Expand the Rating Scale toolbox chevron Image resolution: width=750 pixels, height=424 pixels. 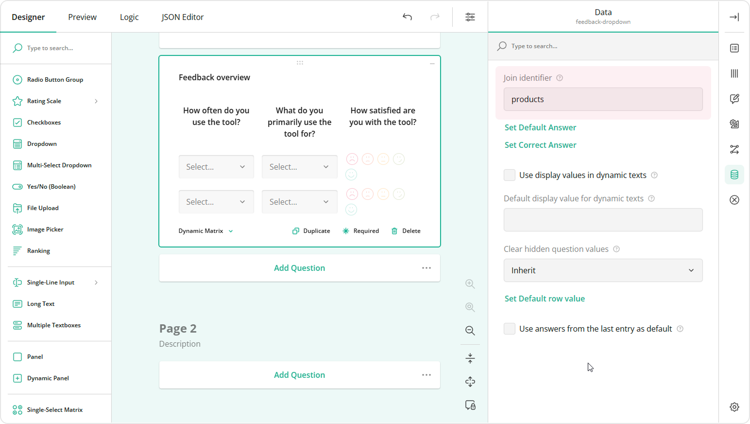tap(96, 101)
